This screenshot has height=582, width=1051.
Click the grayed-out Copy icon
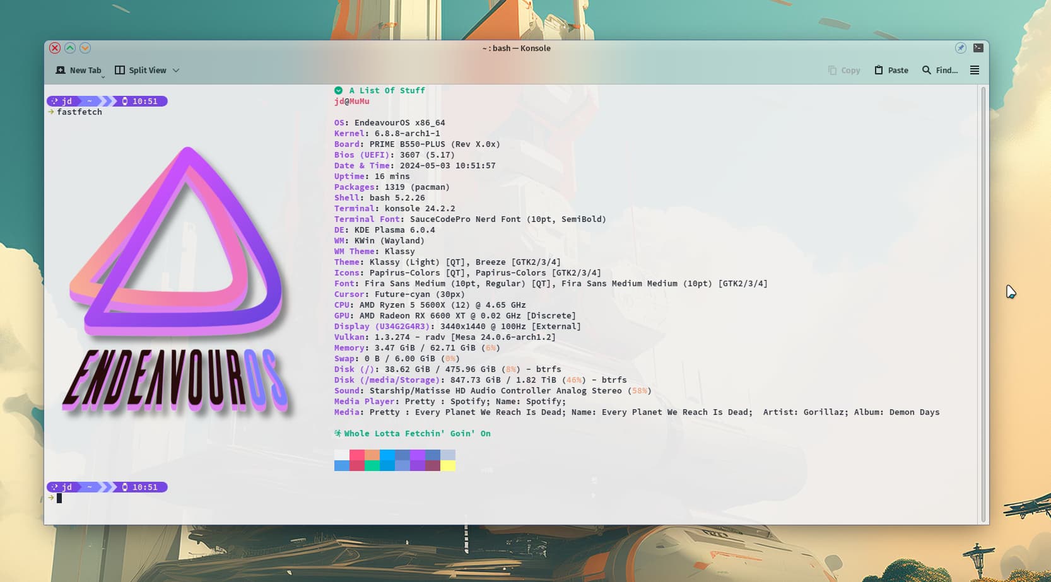(x=832, y=70)
